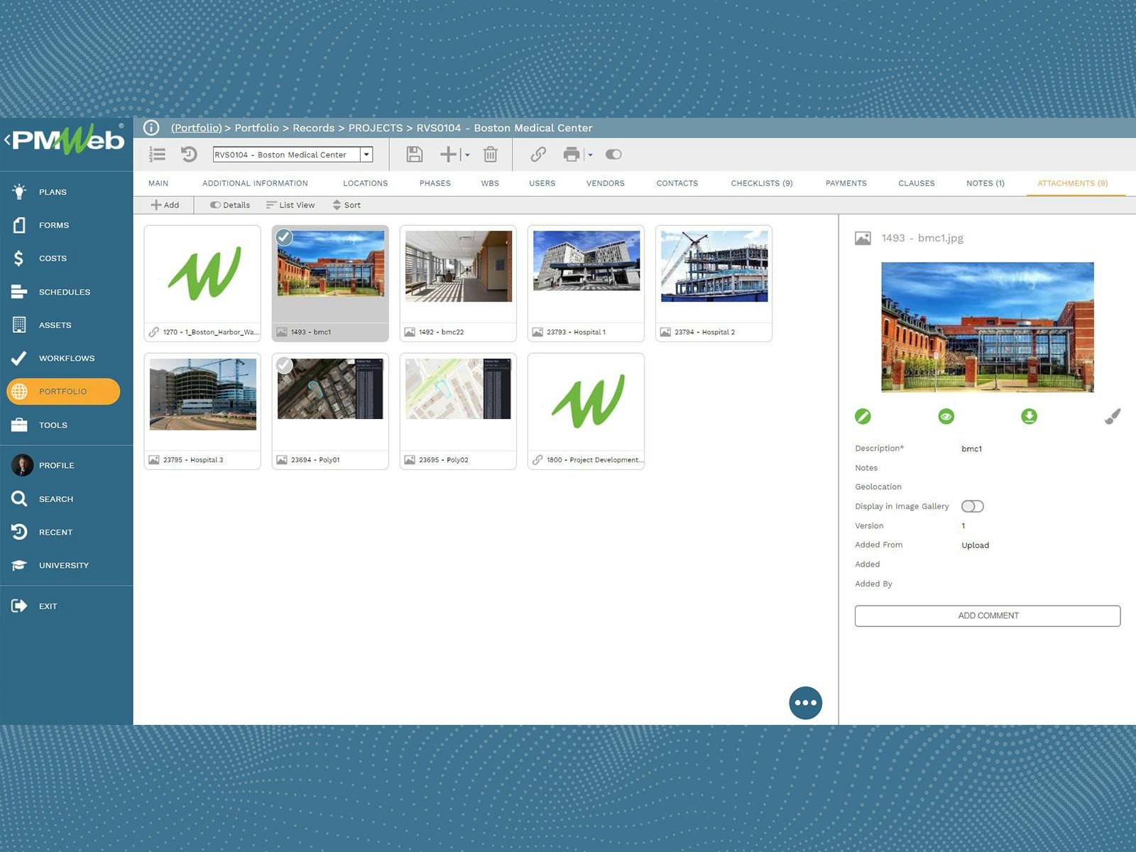Download bmc1.jpg using the green download icon
The image size is (1136, 852).
click(x=1029, y=417)
